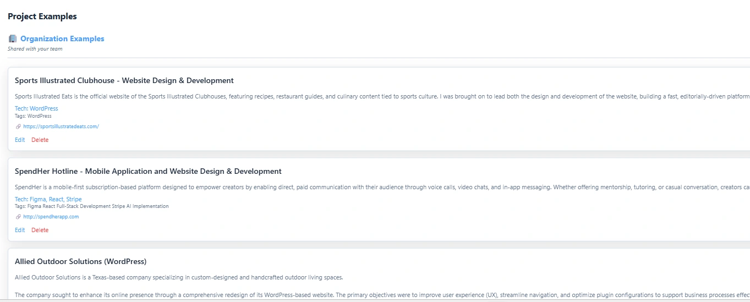The height and width of the screenshot is (302, 750).
Task: Delete the Sports Illustrated Clubhouse project
Action: pos(40,140)
